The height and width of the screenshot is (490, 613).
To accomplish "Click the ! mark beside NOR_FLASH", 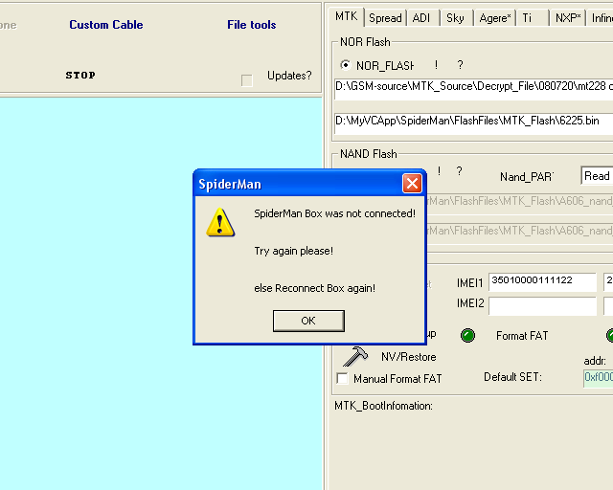I will pos(436,65).
